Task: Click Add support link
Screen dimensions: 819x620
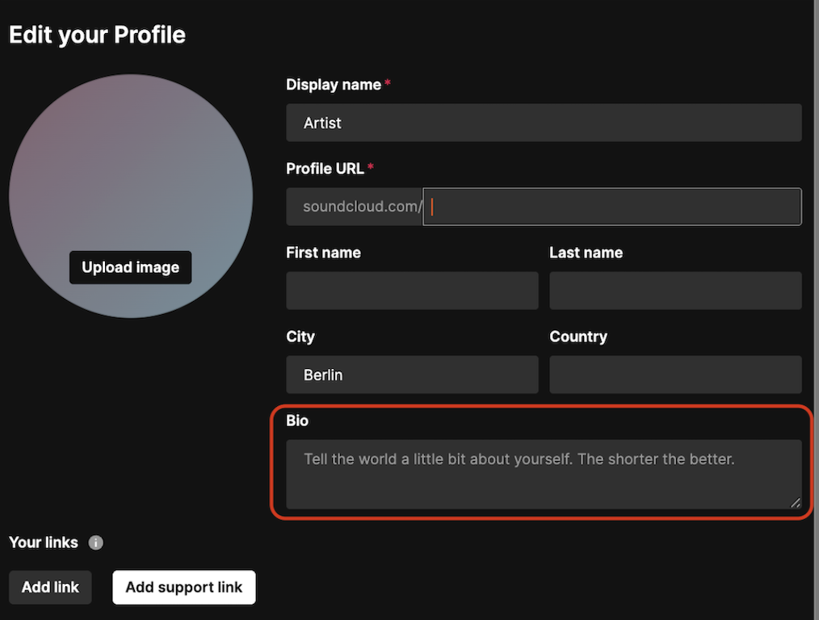Action: pyautogui.click(x=183, y=587)
